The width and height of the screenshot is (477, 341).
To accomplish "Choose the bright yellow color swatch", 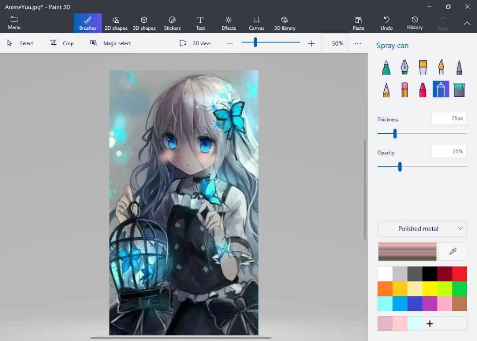I will coord(429,289).
